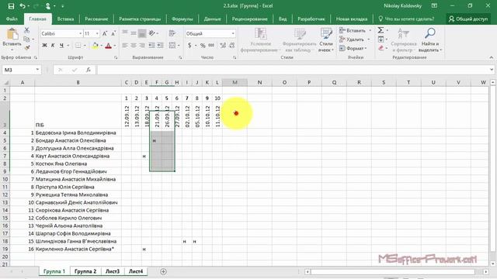The width and height of the screenshot is (497, 279).
Task: Align cell content to the middle
Action: (x=134, y=33)
